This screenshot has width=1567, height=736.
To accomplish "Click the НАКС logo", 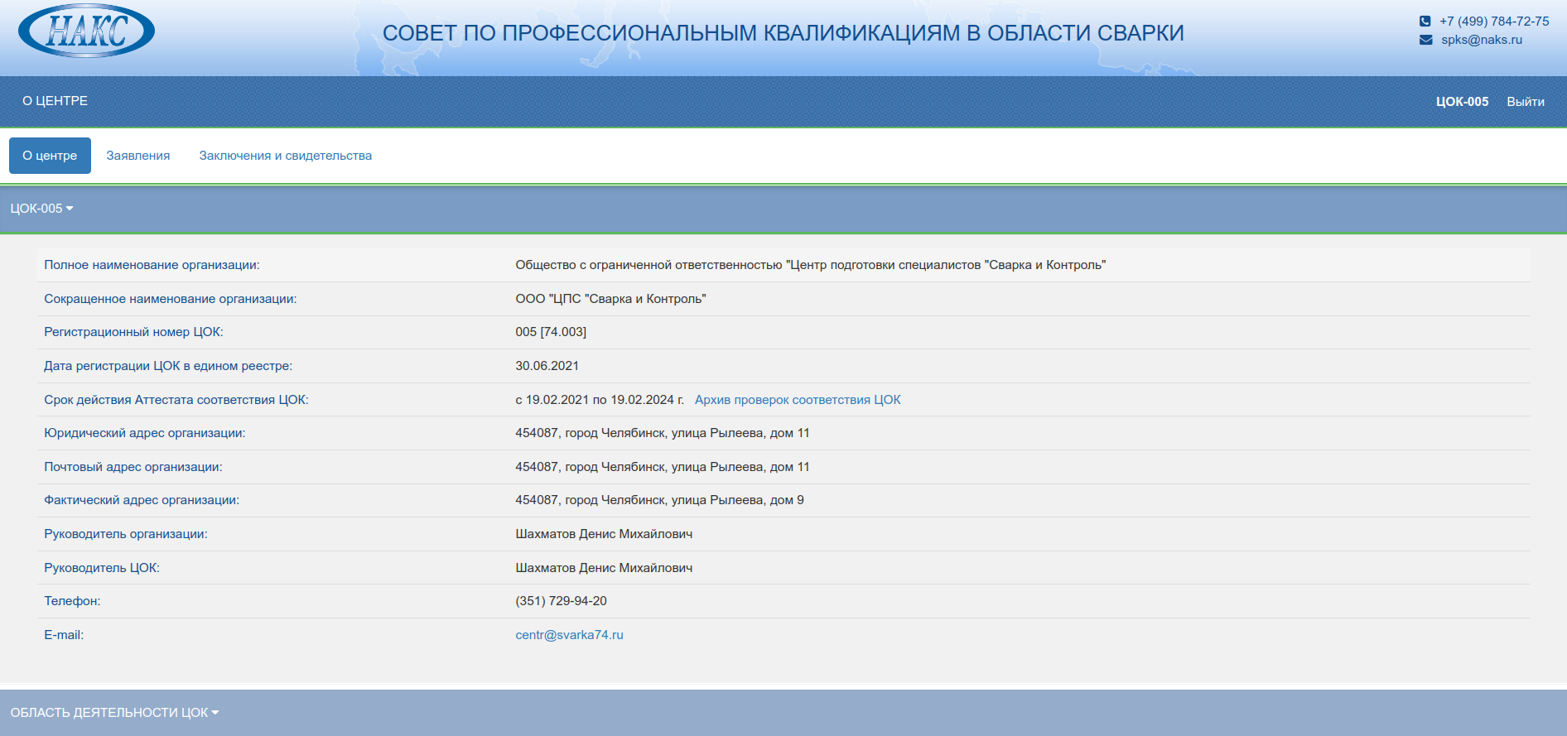I will (x=87, y=31).
